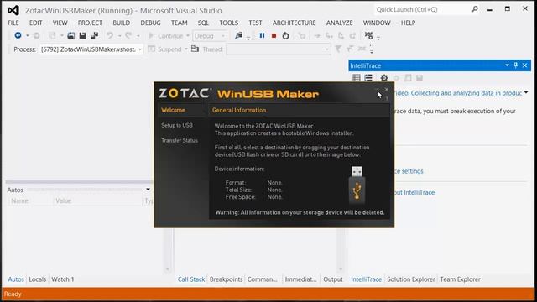Switch to the Call Stack tab
Image resolution: width=537 pixels, height=302 pixels.
coord(191,279)
